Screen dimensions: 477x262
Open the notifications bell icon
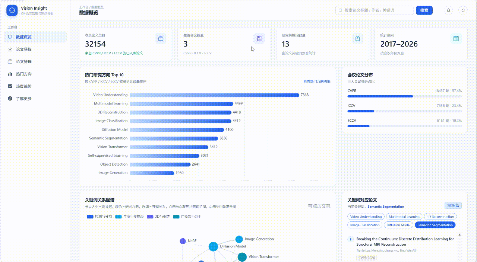tap(448, 10)
